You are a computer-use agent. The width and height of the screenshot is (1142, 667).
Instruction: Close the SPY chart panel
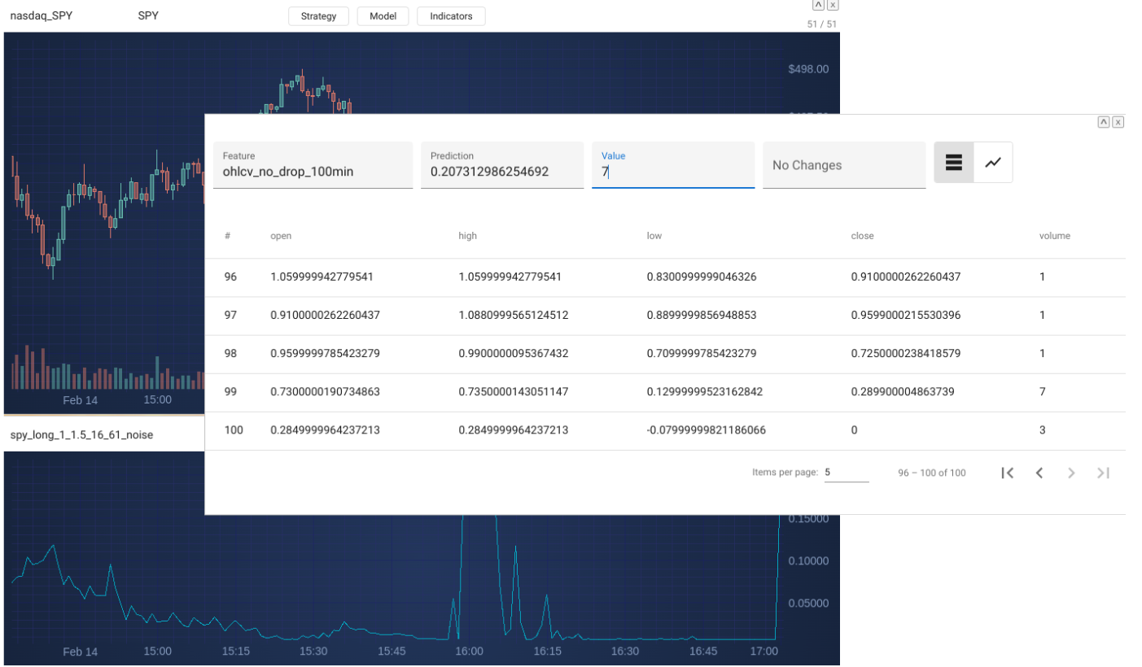[833, 5]
